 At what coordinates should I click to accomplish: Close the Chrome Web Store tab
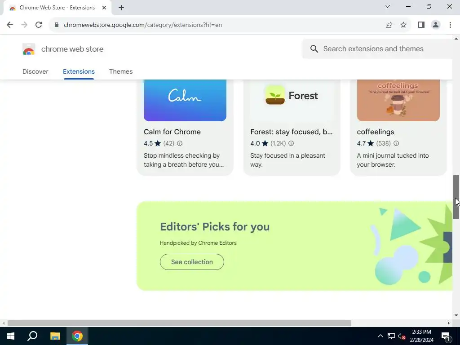(x=104, y=8)
